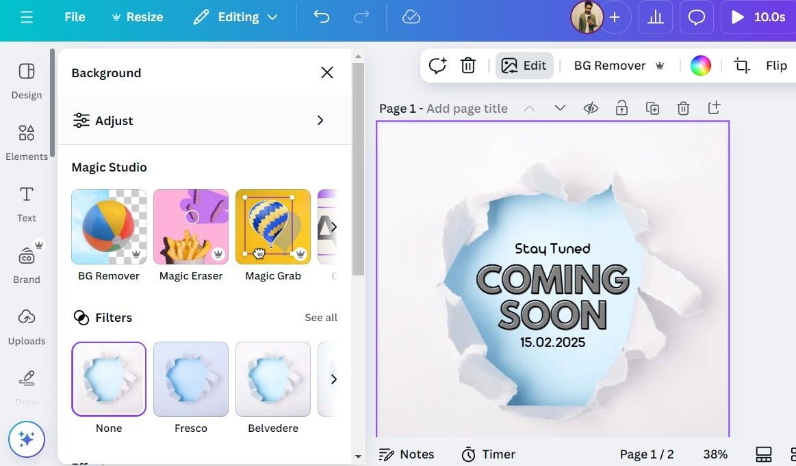796x466 pixels.
Task: Apply the Fresco filter thumbnail
Action: pos(190,379)
